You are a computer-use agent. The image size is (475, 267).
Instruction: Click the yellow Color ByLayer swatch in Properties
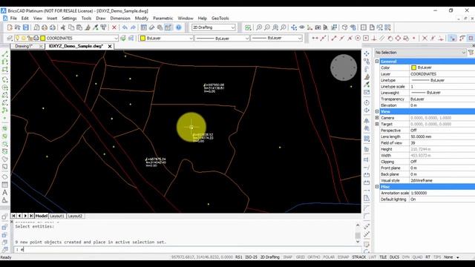(414, 67)
